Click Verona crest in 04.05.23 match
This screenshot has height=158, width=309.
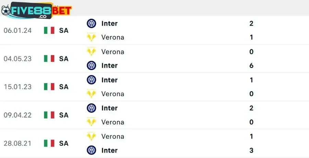[x=91, y=52]
